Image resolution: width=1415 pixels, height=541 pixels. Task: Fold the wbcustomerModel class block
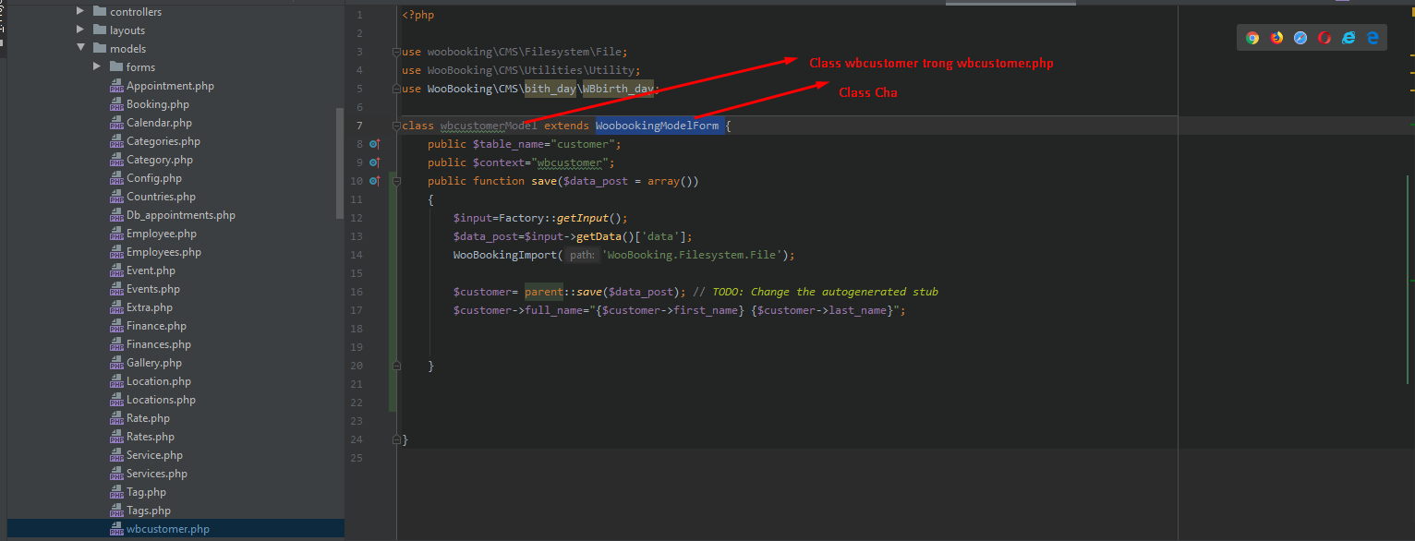(x=396, y=126)
